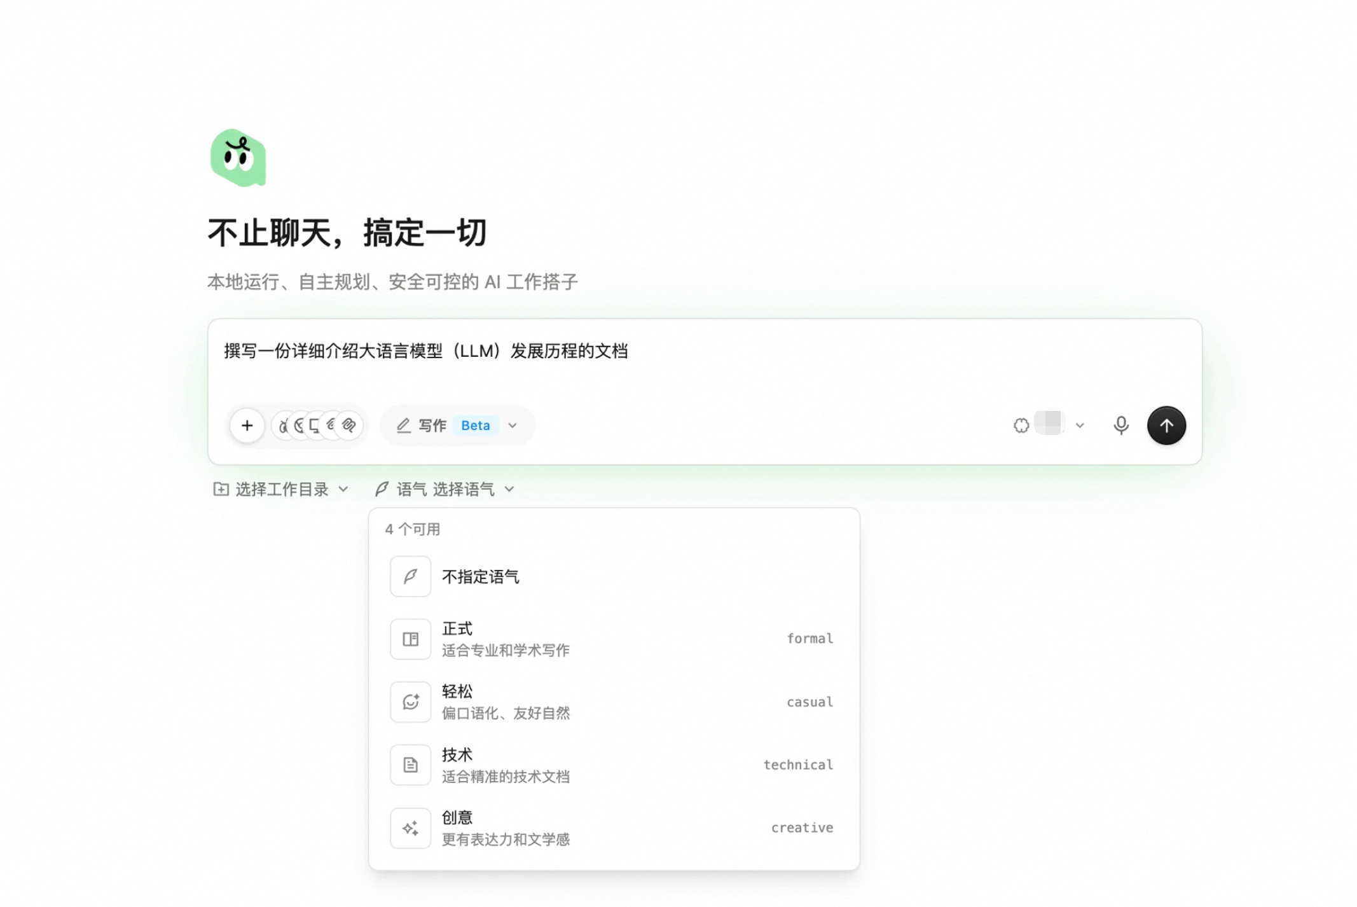Select the 轻松 casual tone option
Screen dimensions: 1357x907
(614, 702)
